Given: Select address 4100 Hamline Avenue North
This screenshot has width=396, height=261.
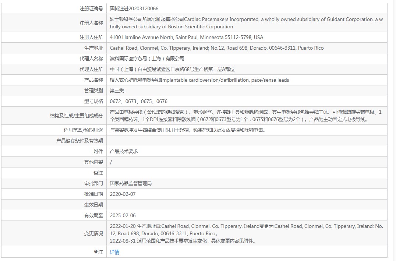Looking at the screenshot, I should [186, 38].
